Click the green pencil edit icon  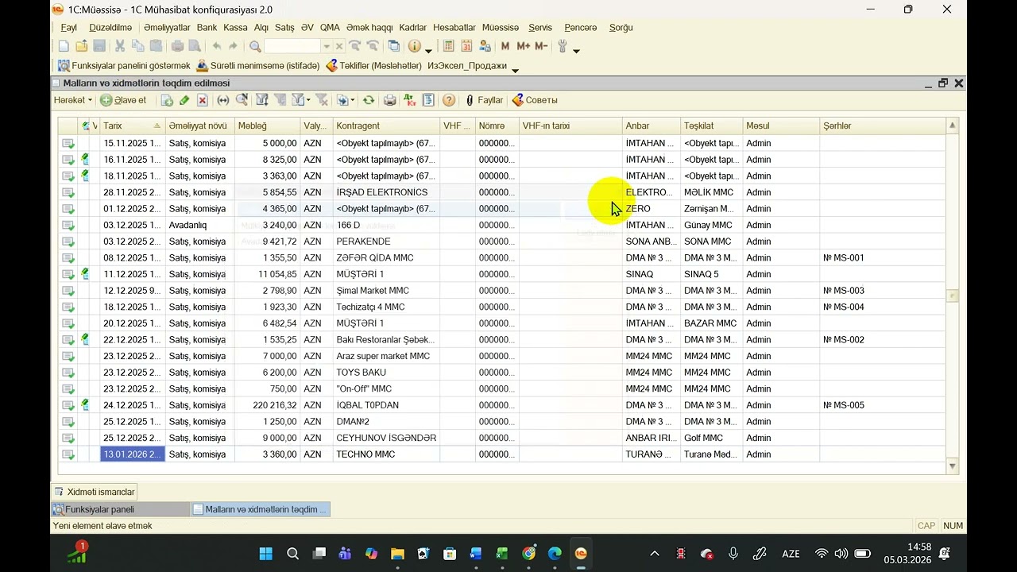pyautogui.click(x=184, y=100)
